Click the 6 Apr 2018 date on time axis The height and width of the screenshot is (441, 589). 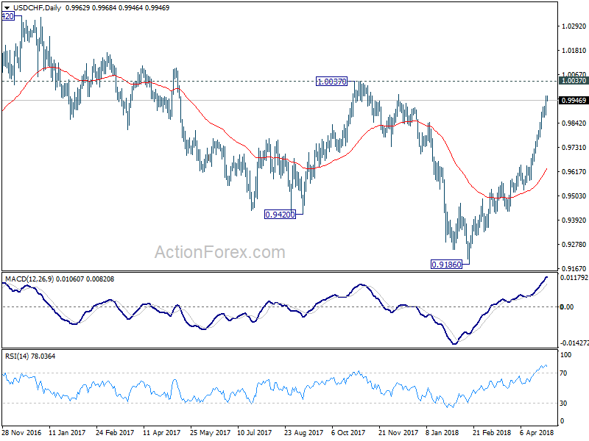click(537, 432)
